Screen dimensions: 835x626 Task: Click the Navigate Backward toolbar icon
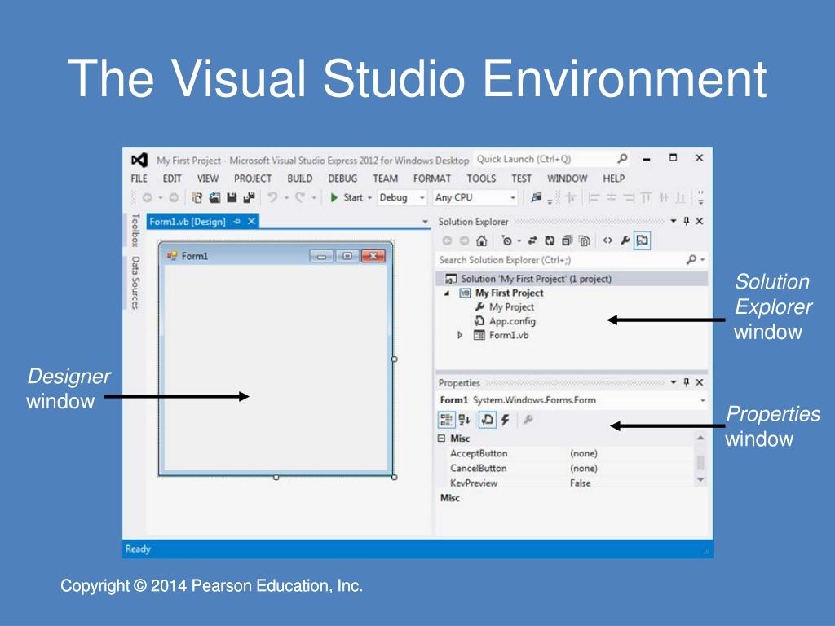tap(148, 197)
